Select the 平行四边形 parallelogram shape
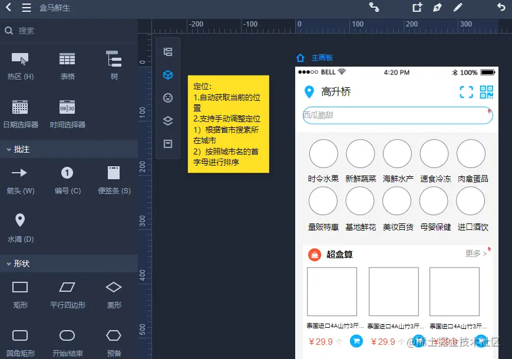Screen dimensions: 512x359 (x=67, y=294)
